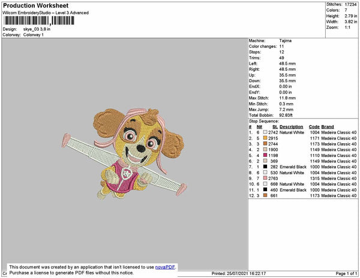
Task: Click the Up value 35.5 mm
Action: (287, 75)
